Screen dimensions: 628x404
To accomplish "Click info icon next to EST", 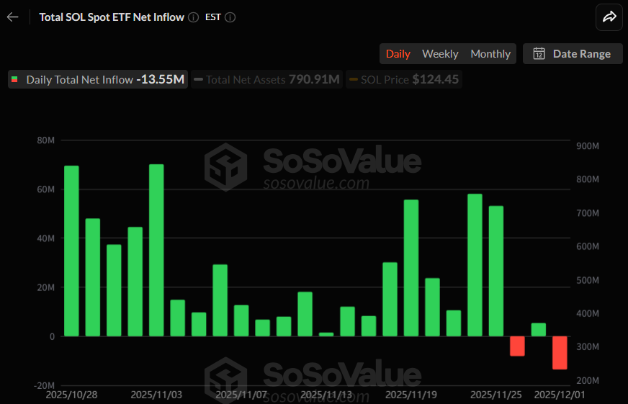I will (x=230, y=17).
